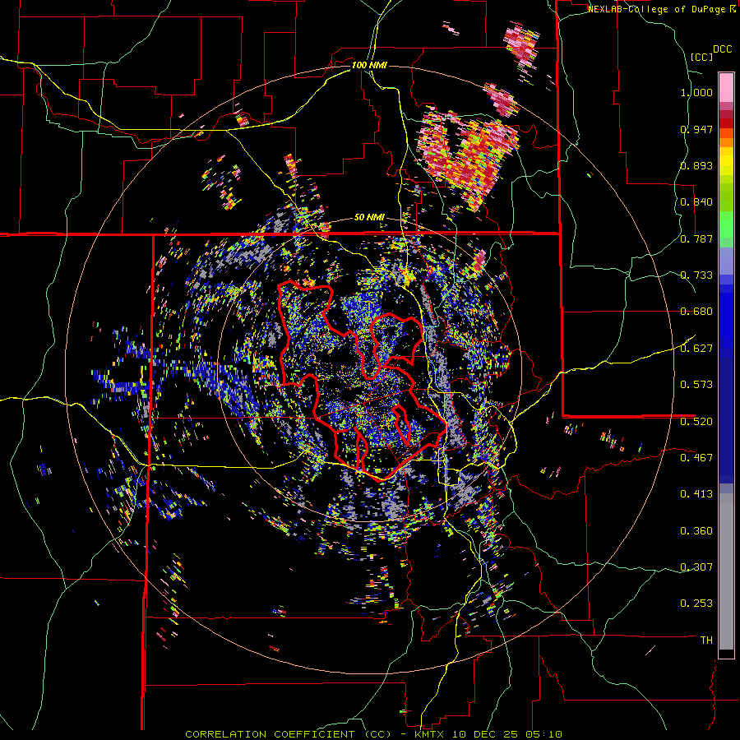Click the CORRELATION COEFFICIENT (CC) caption
Image resolution: width=740 pixels, height=740 pixels.
[289, 734]
